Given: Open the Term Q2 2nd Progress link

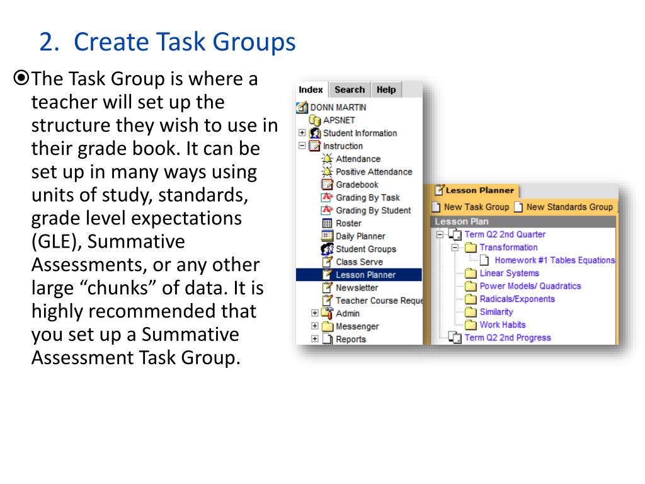Looking at the screenshot, I should coord(508,338).
